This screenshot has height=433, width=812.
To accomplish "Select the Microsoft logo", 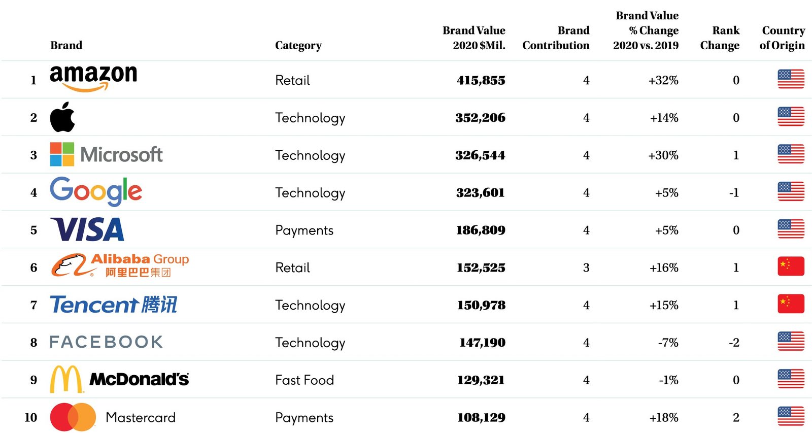I will (x=106, y=154).
